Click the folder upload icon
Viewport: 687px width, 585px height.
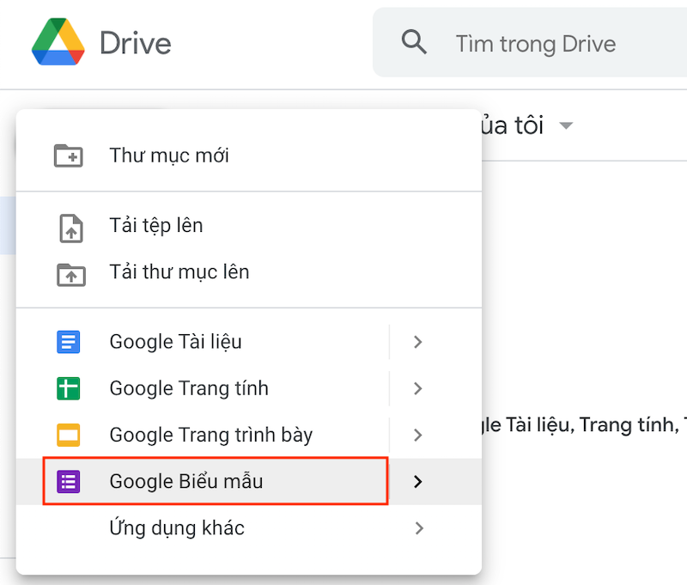(69, 271)
